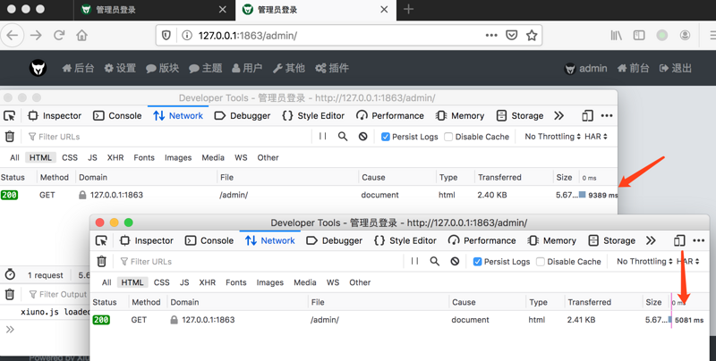Pick an element tool in back DevTools window
The width and height of the screenshot is (716, 361).
[9, 116]
